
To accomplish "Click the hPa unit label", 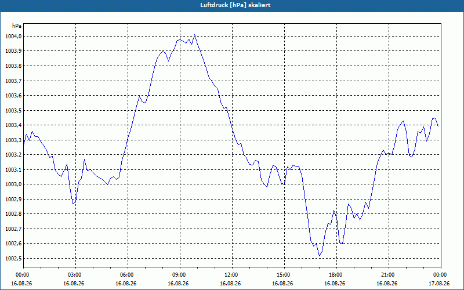I will click(17, 26).
